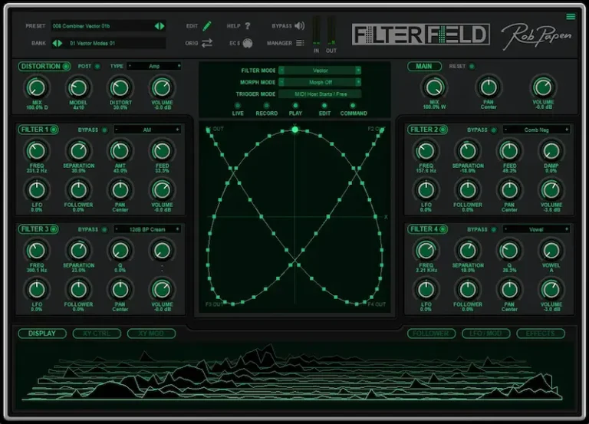Click the Main section label button
This screenshot has height=424, width=589.
[423, 66]
